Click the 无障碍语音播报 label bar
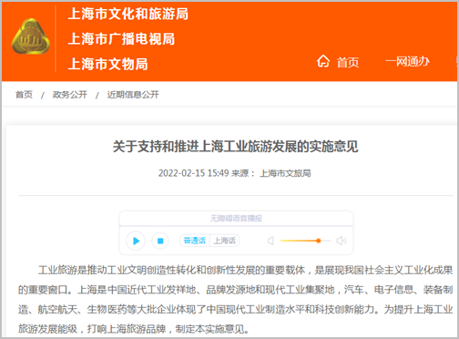Image resolution: width=459 pixels, height=339 pixels. coord(236,219)
